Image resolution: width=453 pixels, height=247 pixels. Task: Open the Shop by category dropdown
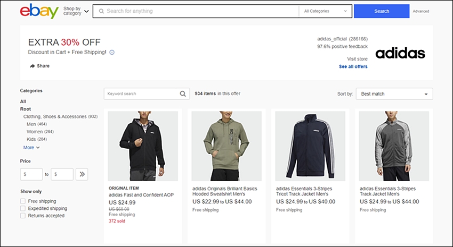[x=76, y=11]
